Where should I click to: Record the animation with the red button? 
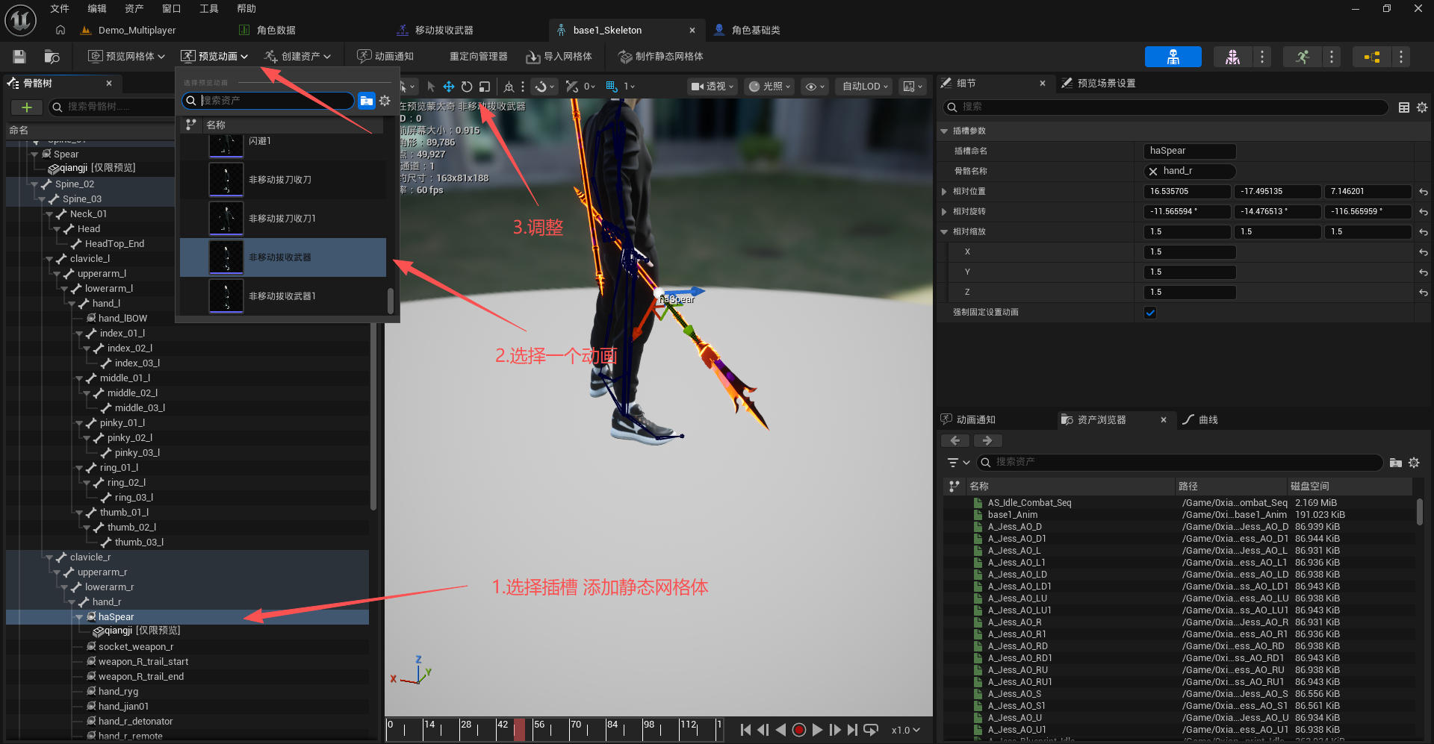tap(798, 730)
